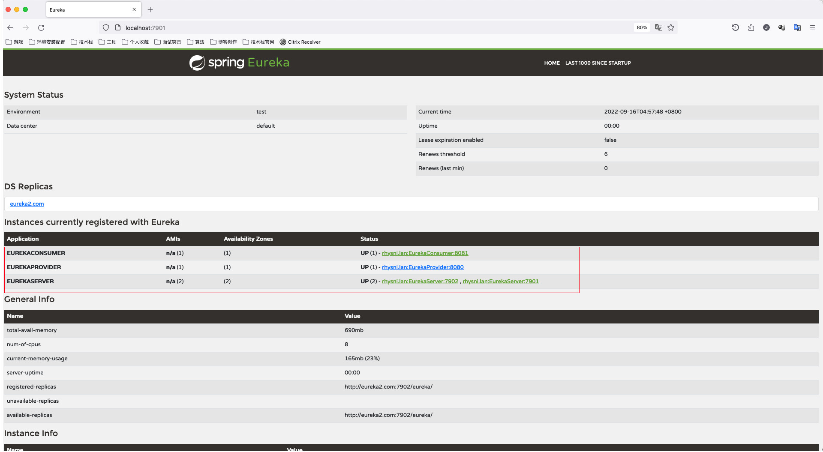Bookmark this page with the star icon
Screen dimensions: 823x452
671,27
